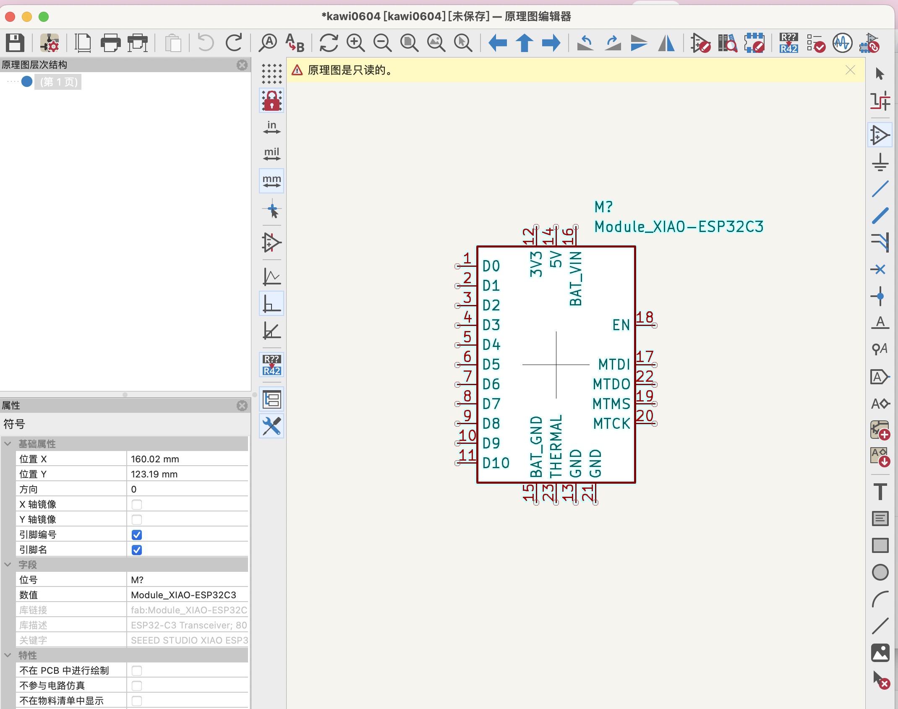
Task: Refresh the schematic view
Action: pyautogui.click(x=329, y=42)
